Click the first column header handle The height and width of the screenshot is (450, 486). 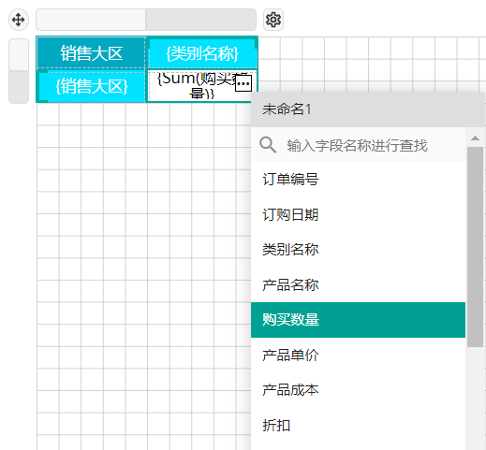[91, 20]
